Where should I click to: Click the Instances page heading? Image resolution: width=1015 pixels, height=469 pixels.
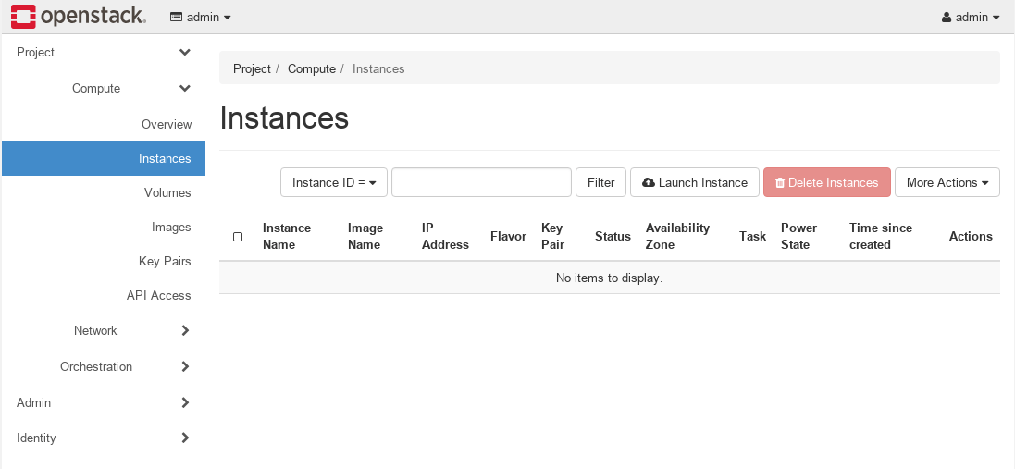[x=284, y=118]
